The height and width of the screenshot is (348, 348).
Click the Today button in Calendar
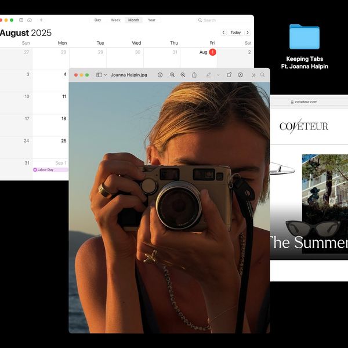tap(235, 32)
